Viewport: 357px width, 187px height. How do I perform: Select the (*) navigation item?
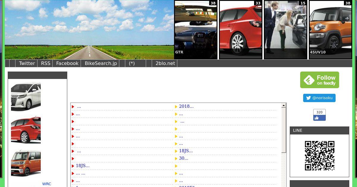pyautogui.click(x=132, y=63)
